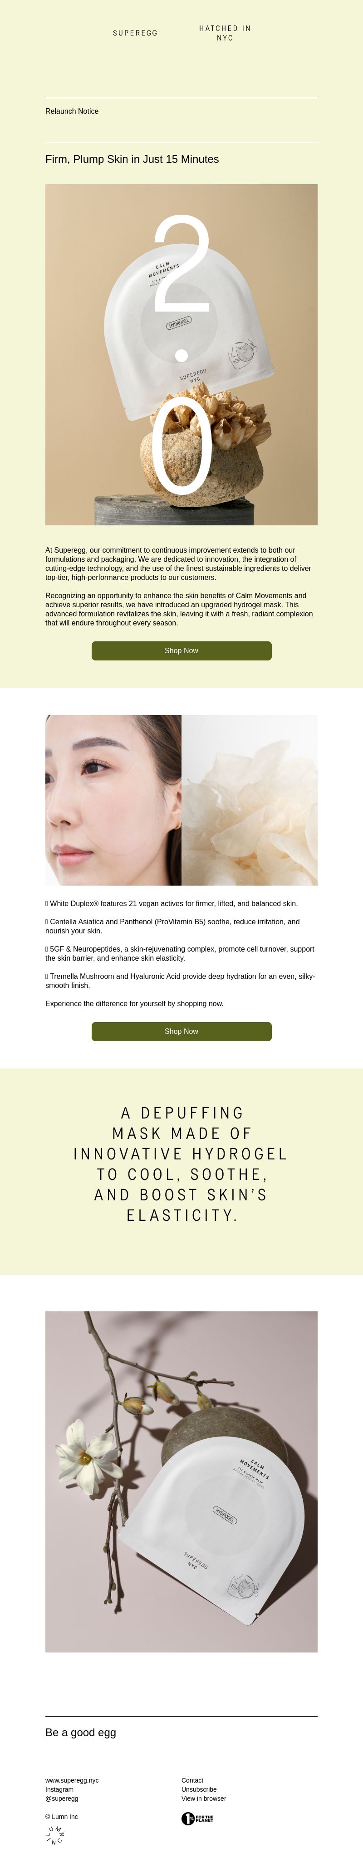The image size is (363, 1859).
Task: Click the tremella mushroom photo
Action: tap(249, 801)
